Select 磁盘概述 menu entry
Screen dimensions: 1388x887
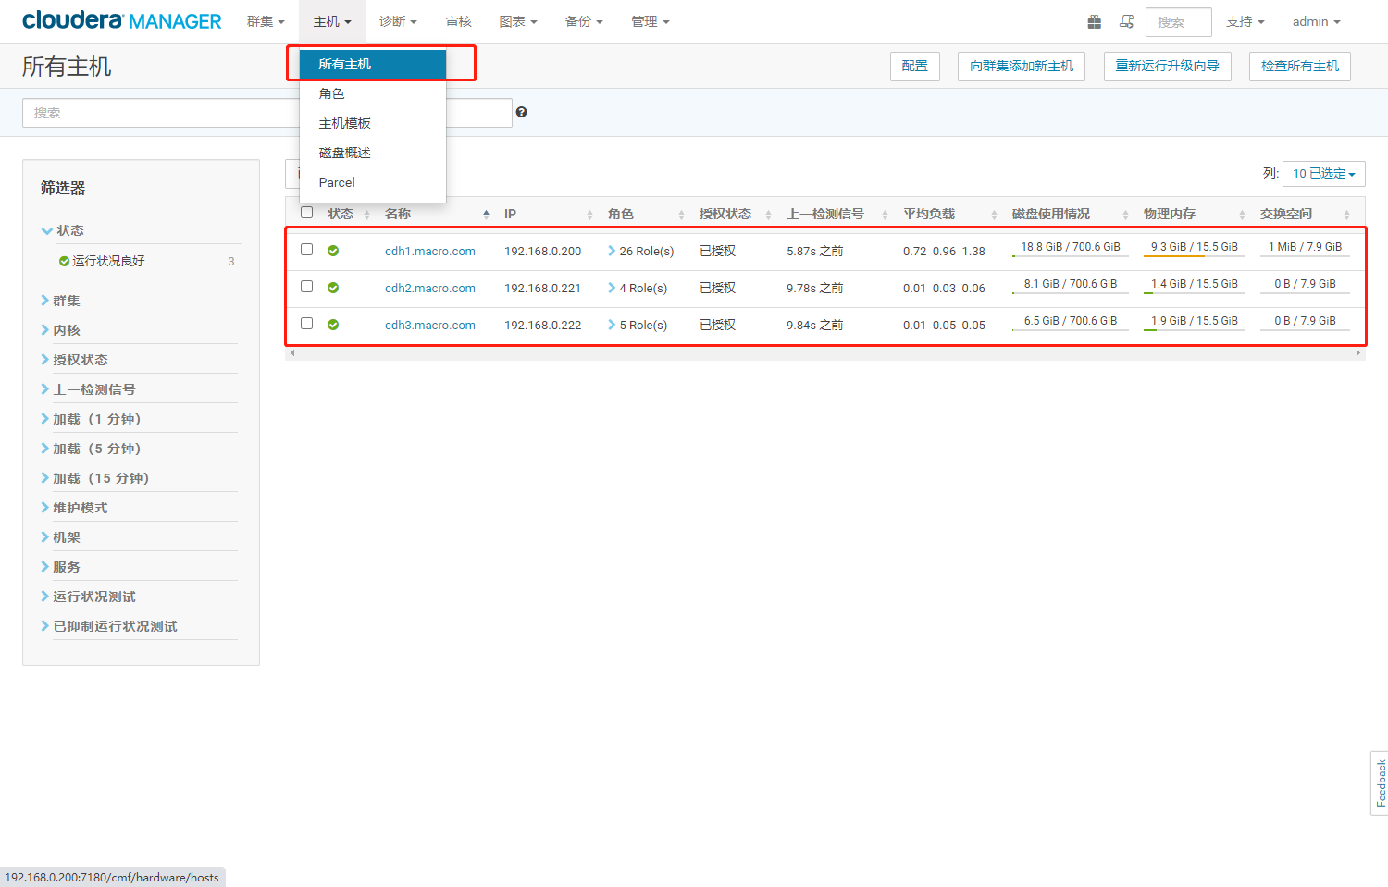[373, 153]
